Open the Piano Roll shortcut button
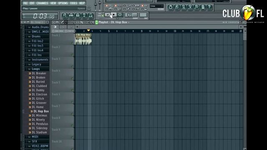This screenshot has width=267, height=150. click(78, 15)
